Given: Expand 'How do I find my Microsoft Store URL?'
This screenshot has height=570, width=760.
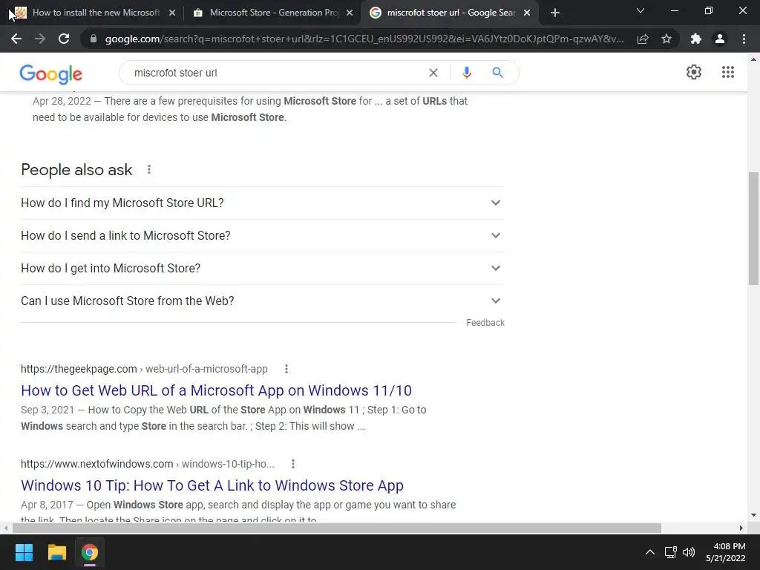Looking at the screenshot, I should pyautogui.click(x=262, y=203).
